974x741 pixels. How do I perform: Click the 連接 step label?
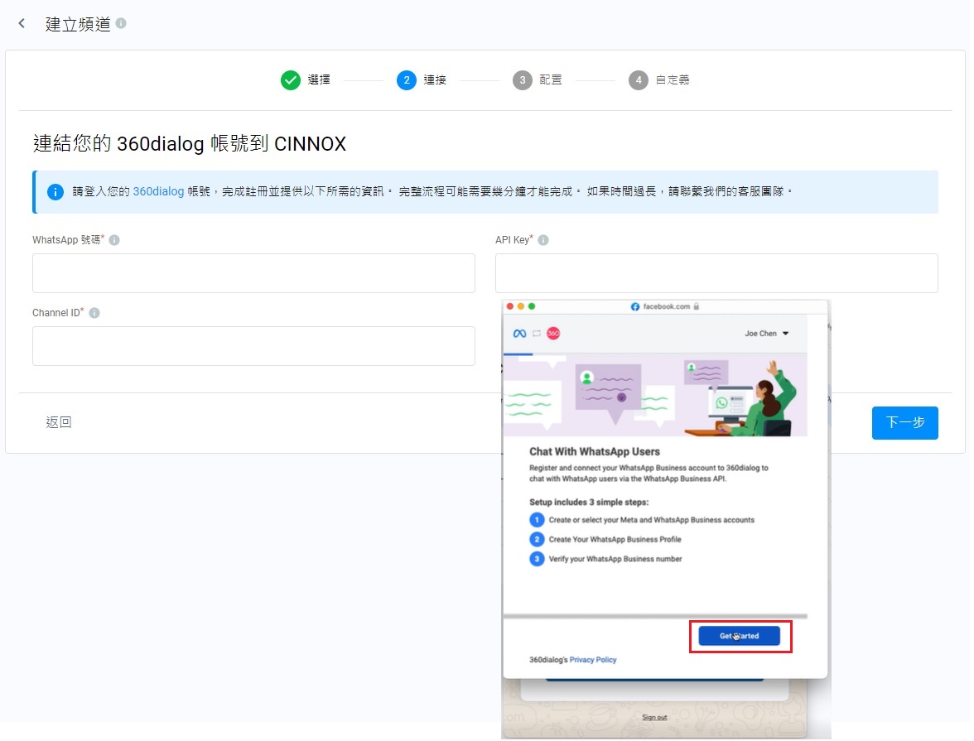[x=435, y=80]
